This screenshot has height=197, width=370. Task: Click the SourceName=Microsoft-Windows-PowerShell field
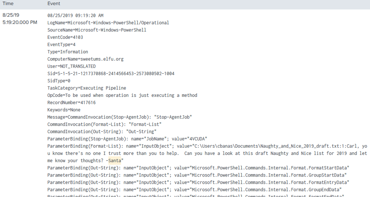point(97,30)
